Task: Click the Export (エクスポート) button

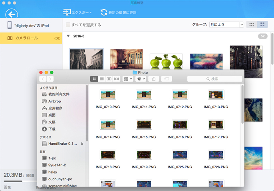Action: tap(77, 13)
